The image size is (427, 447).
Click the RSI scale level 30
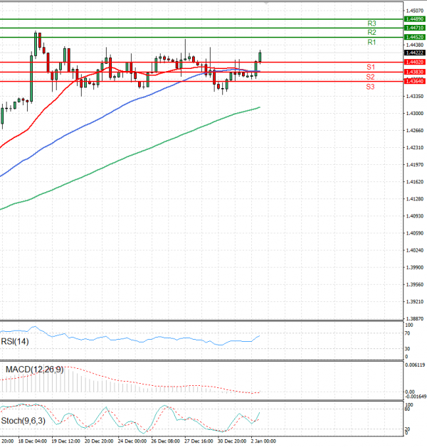[x=408, y=349]
